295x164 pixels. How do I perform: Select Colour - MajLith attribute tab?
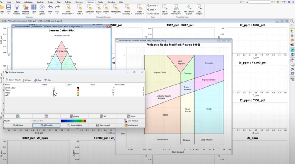click(13, 80)
